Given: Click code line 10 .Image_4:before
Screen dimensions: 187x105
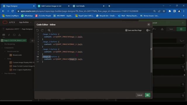Looking at the screenshot, I should (51, 57).
